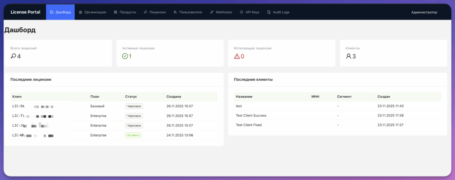455x180 pixels.
Task: Click the Дашборд gauge icon in navbar
Action: pos(52,12)
